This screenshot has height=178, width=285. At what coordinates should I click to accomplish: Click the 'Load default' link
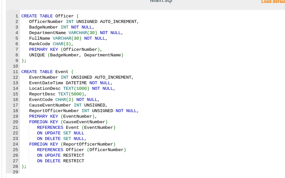(273, 2)
